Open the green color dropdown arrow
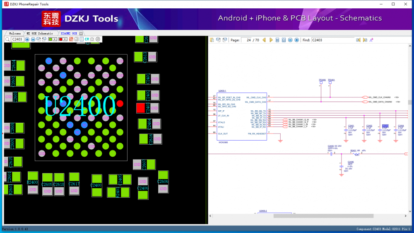Screen dimensions: 414x233 coord(55,39)
